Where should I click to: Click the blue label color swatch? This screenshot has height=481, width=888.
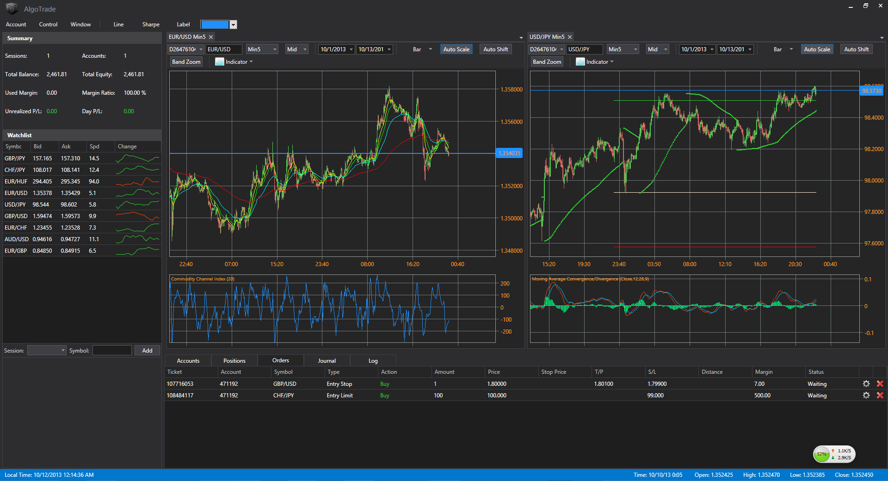click(x=215, y=24)
